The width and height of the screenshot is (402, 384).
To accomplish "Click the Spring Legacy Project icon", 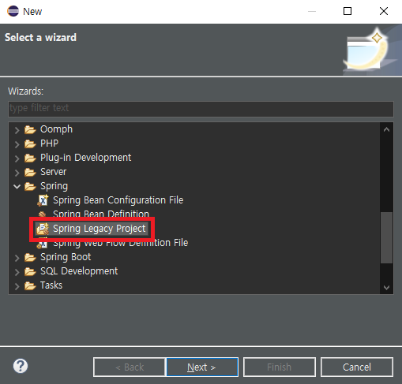I will [x=43, y=229].
